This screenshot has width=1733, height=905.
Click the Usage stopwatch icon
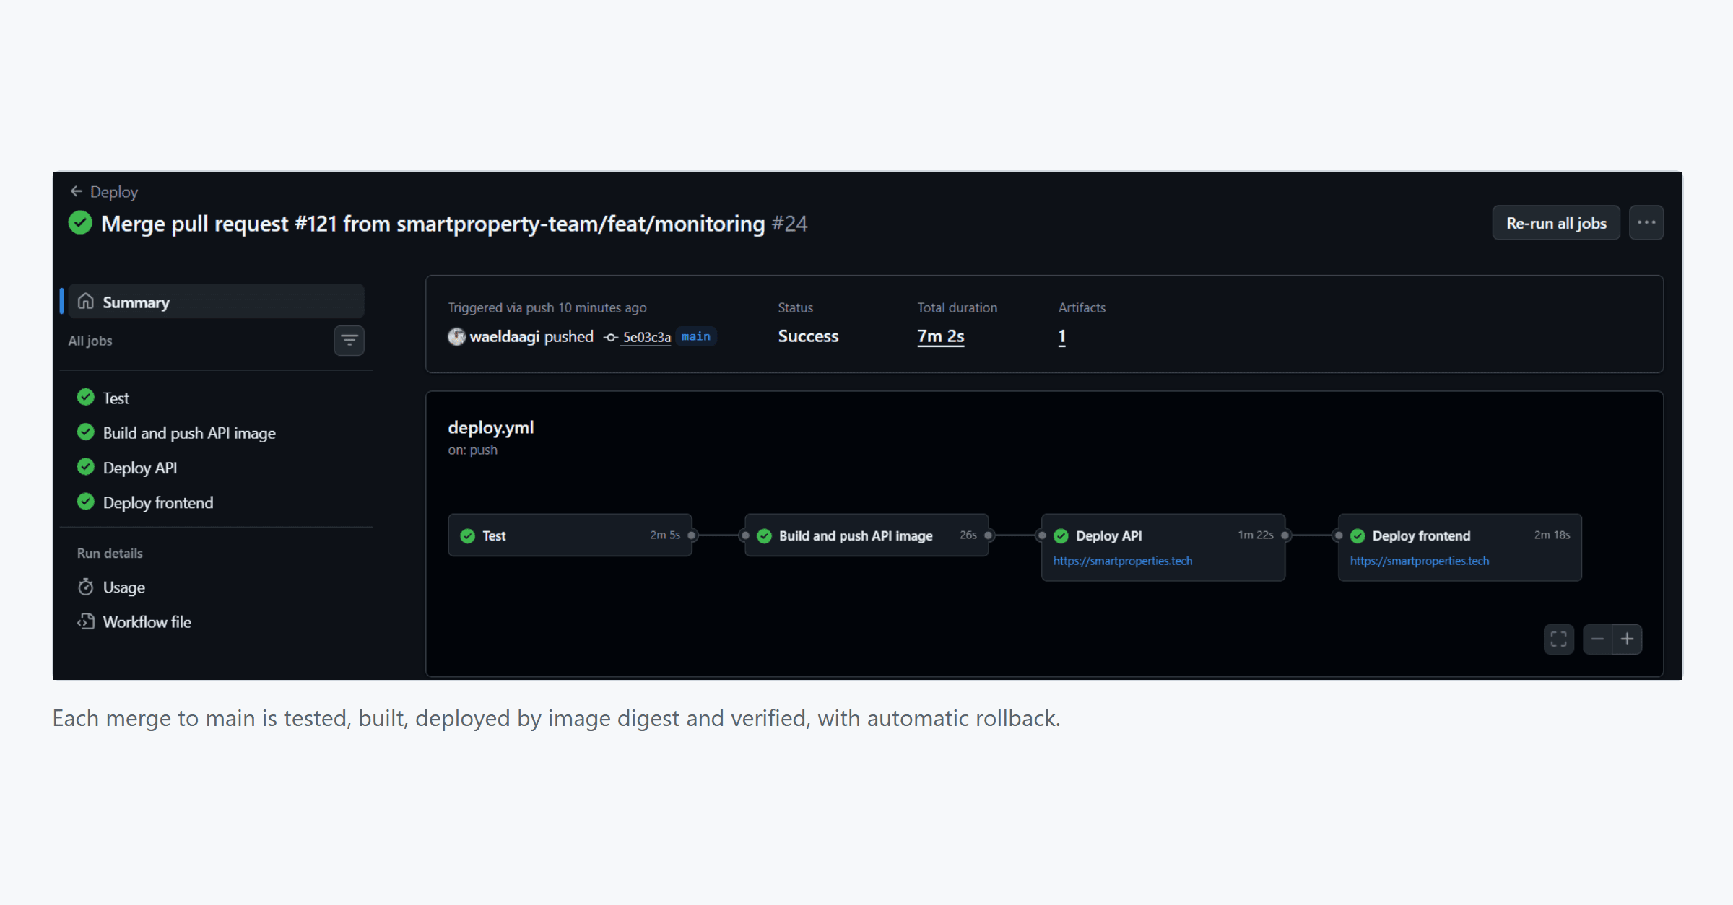click(86, 587)
